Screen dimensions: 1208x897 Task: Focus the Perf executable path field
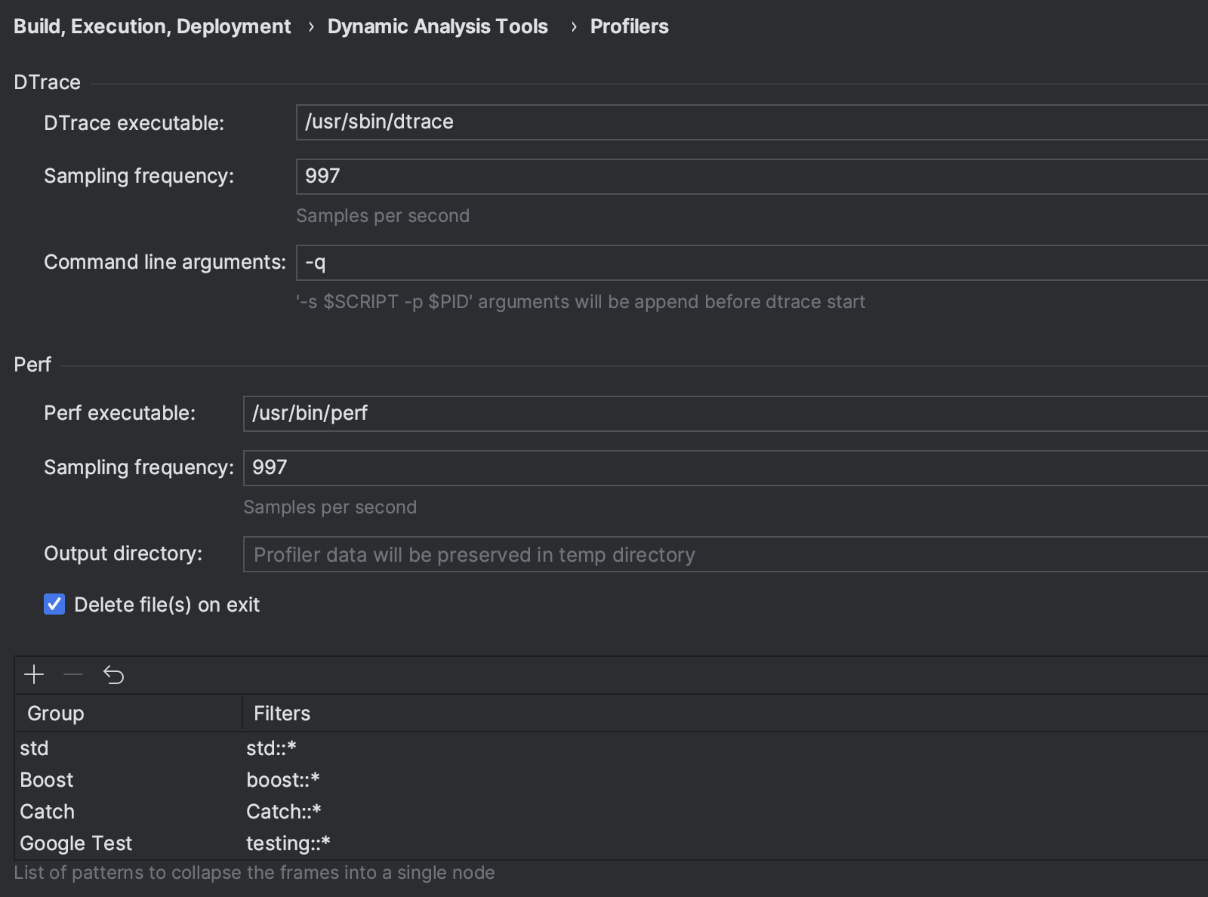[725, 414]
